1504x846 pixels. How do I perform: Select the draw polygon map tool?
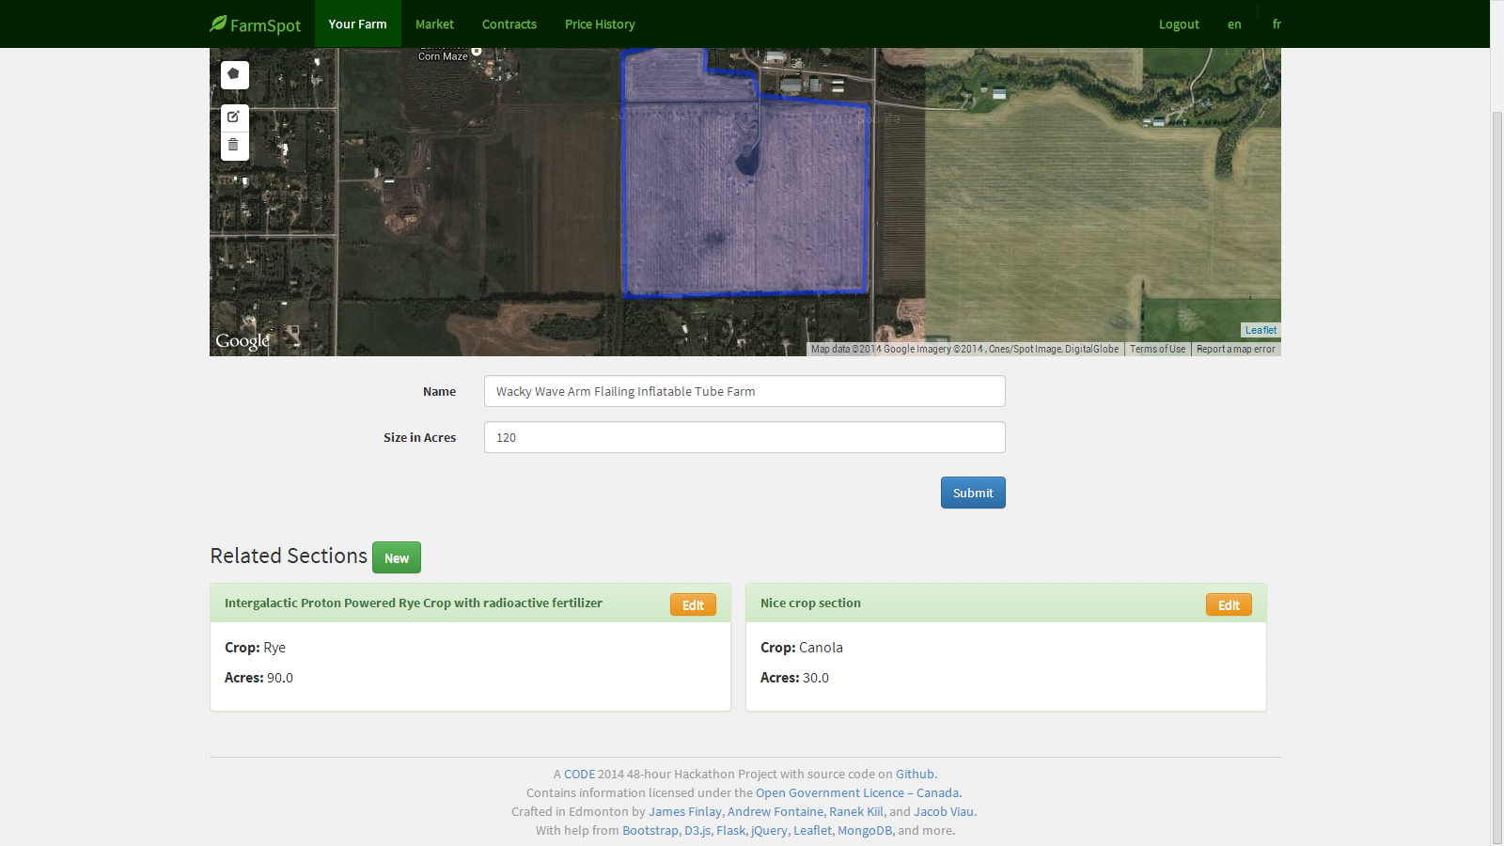pos(234,74)
